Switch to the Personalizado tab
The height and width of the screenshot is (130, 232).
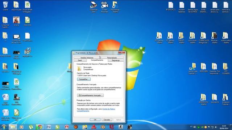point(112,58)
